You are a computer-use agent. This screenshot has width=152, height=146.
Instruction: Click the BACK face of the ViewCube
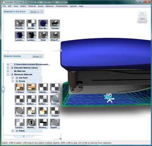(x=143, y=19)
